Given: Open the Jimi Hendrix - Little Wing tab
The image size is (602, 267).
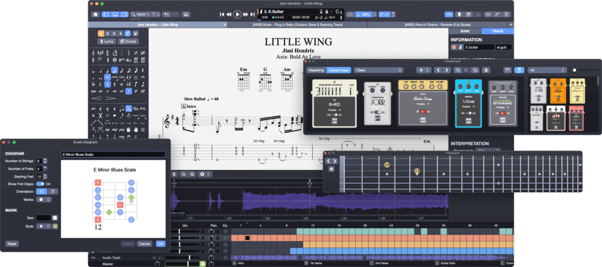Looking at the screenshot, I should click(x=158, y=25).
